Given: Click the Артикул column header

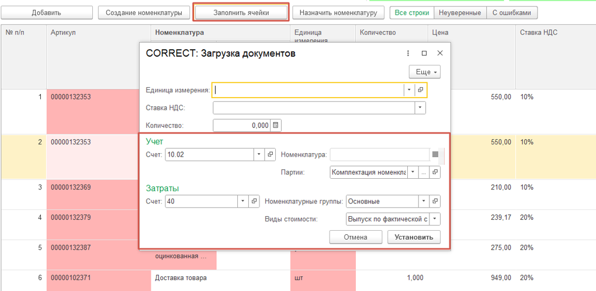Looking at the screenshot, I should pyautogui.click(x=99, y=57).
